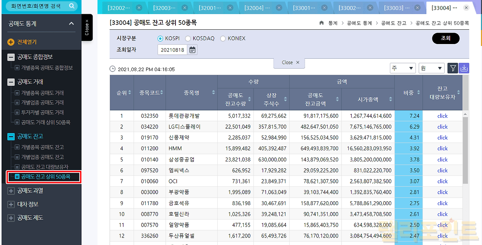The height and width of the screenshot is (245, 482).
Task: Click the 'click' link for 롯데관광개발
Action: pos(442,116)
